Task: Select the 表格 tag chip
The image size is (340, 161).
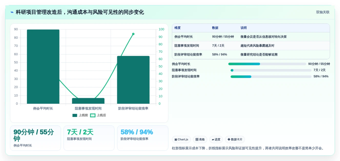Action: pyautogui.click(x=200, y=139)
